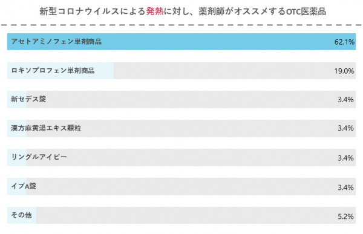Click the grey portion of ロキソプロフェン bar
Viewport: 363px width, 234px height.
[x=235, y=71]
